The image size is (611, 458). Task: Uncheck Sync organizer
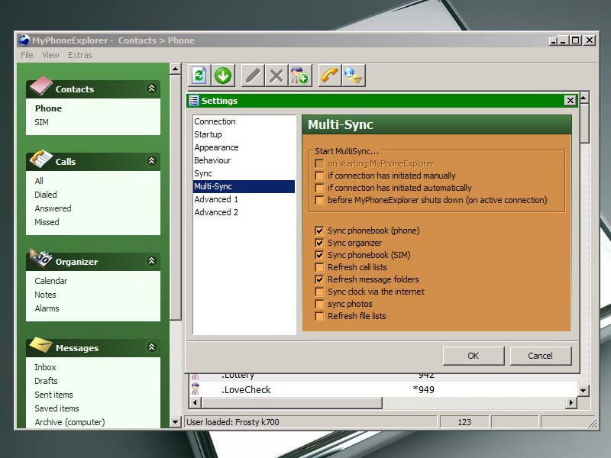click(319, 243)
